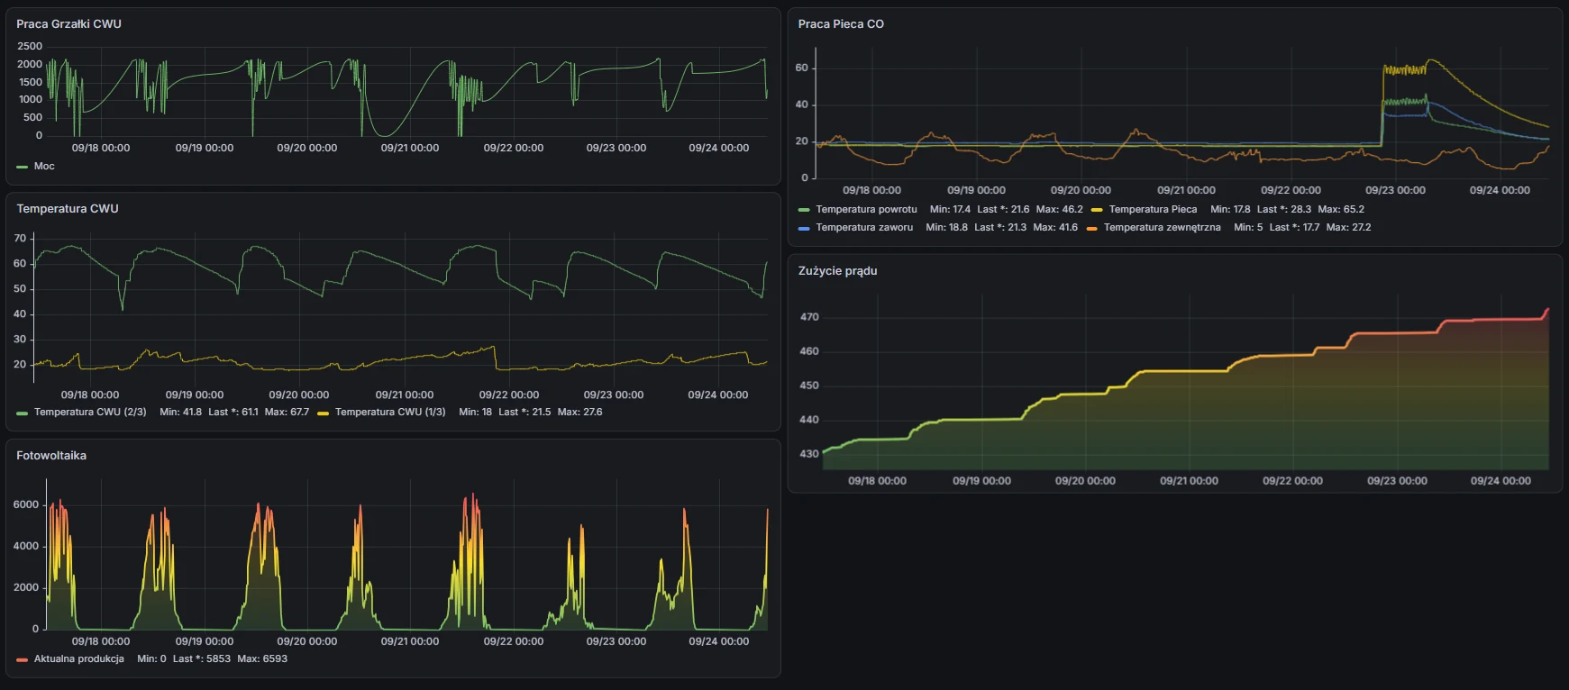Open the Zużycie prądu panel title
1569x690 pixels.
[837, 271]
